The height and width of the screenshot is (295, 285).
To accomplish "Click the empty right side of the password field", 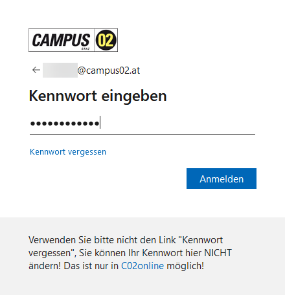I will [177, 124].
